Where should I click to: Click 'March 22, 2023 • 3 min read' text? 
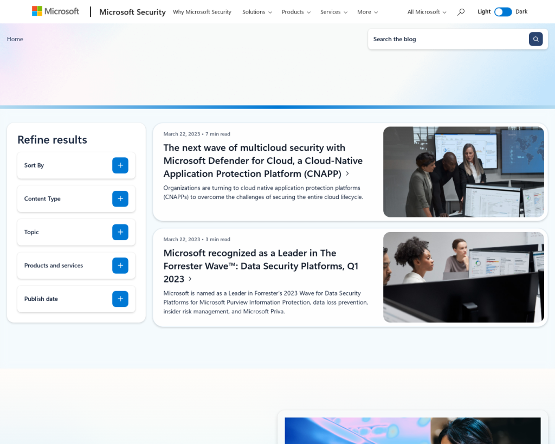[197, 240]
